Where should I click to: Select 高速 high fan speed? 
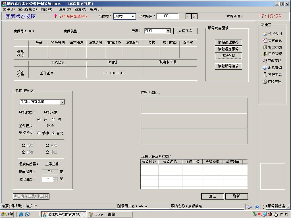pos(24,145)
